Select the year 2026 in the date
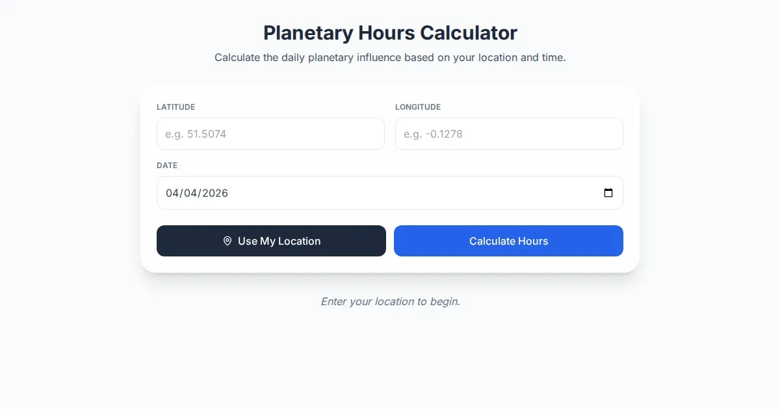 (215, 193)
